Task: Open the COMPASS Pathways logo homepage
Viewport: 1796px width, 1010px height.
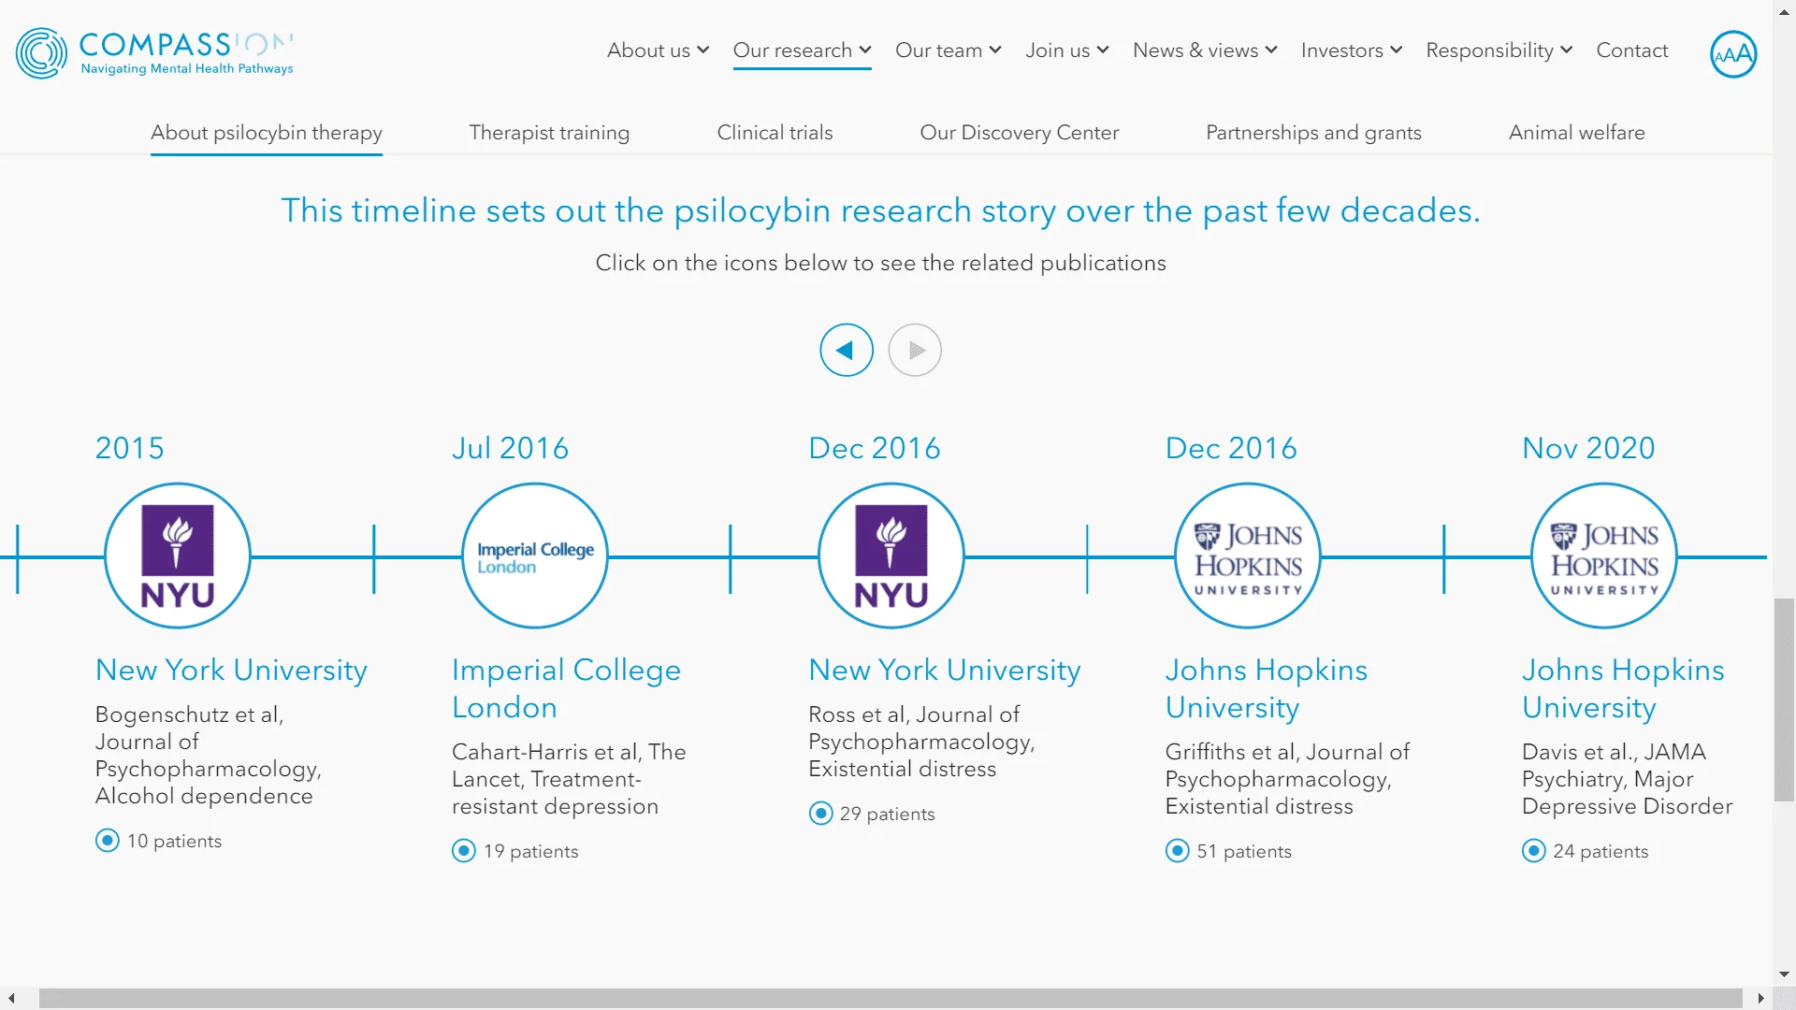Action: coord(154,53)
